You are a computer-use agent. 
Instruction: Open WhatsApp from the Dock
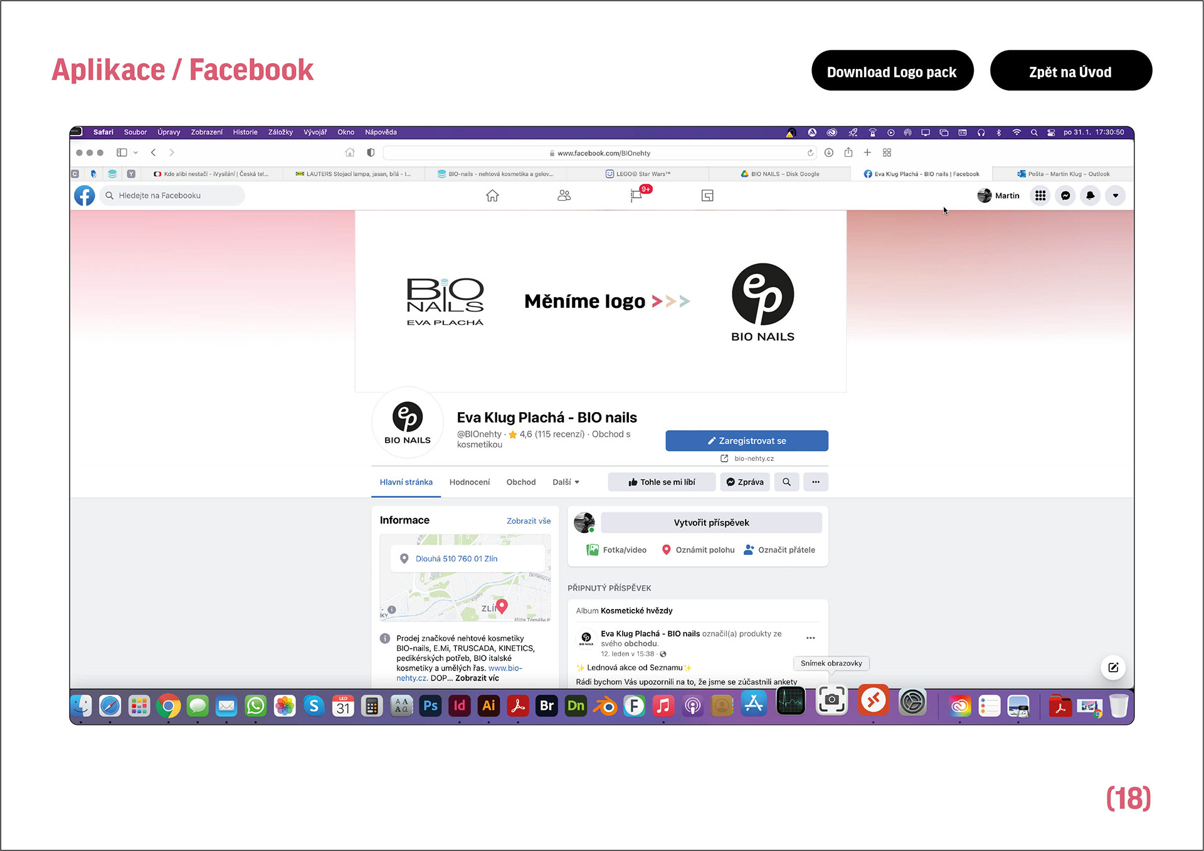tap(255, 706)
